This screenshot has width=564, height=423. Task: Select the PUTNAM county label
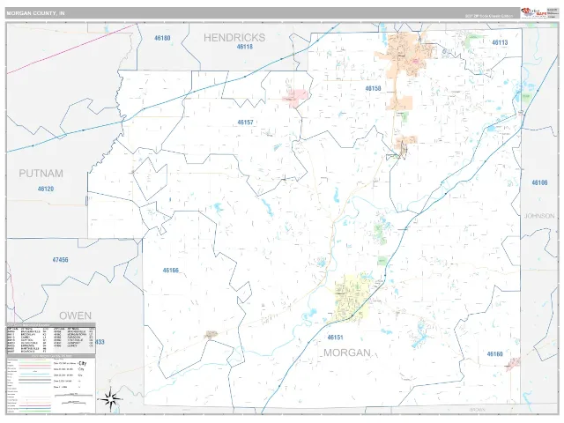[41, 174]
